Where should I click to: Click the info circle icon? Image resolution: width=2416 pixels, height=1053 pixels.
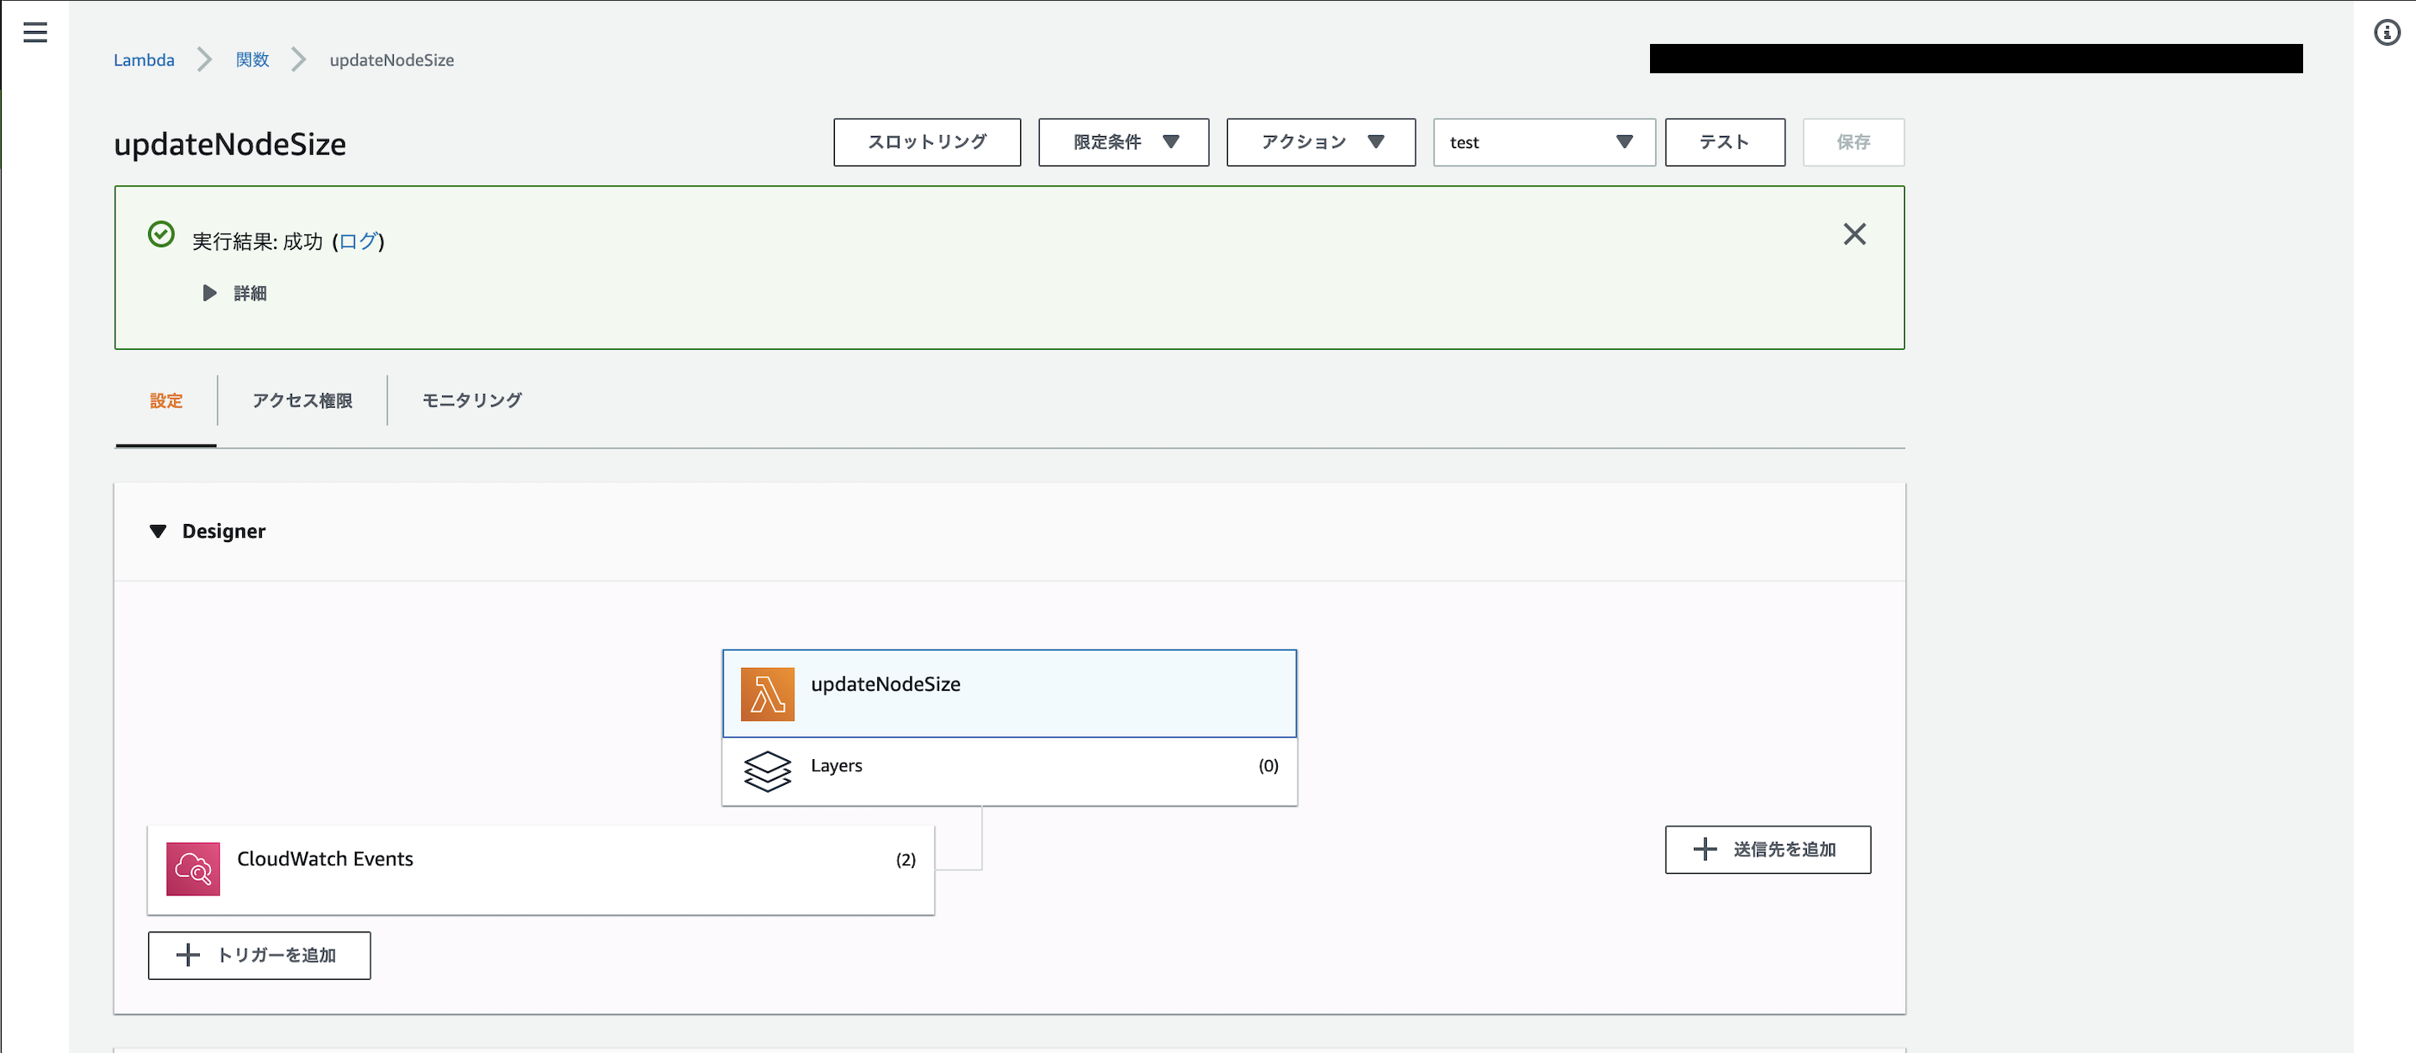[x=2386, y=33]
